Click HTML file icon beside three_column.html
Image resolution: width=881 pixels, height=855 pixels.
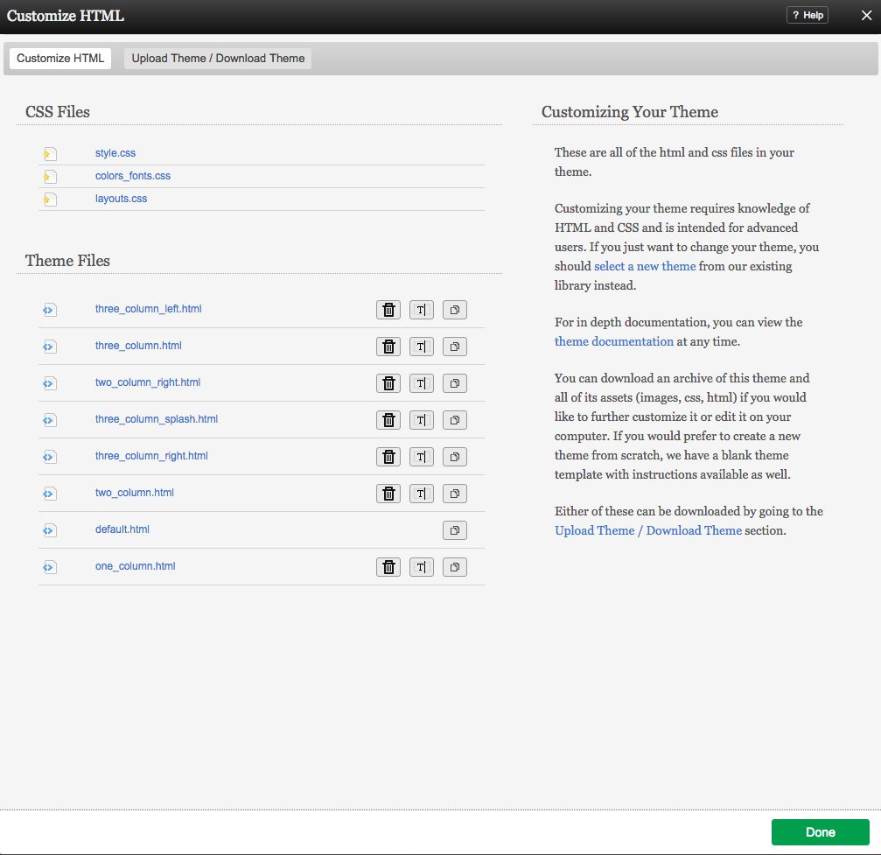(x=50, y=347)
